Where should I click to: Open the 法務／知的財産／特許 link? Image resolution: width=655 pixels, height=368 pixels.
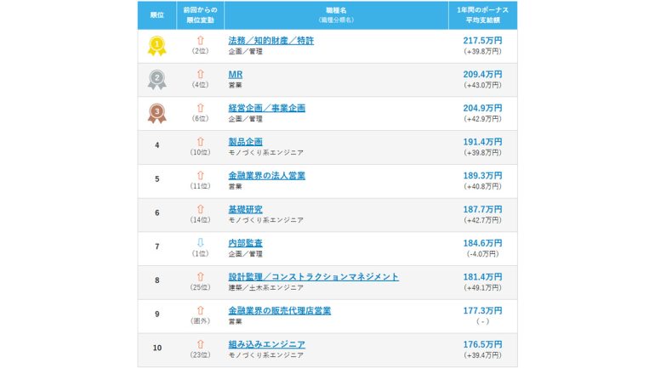pos(271,41)
